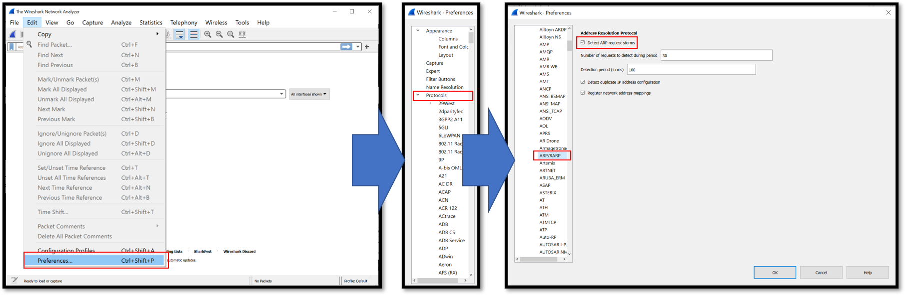Click the auto-scroll during live capture icon
This screenshot has height=295, width=905.
tap(179, 34)
